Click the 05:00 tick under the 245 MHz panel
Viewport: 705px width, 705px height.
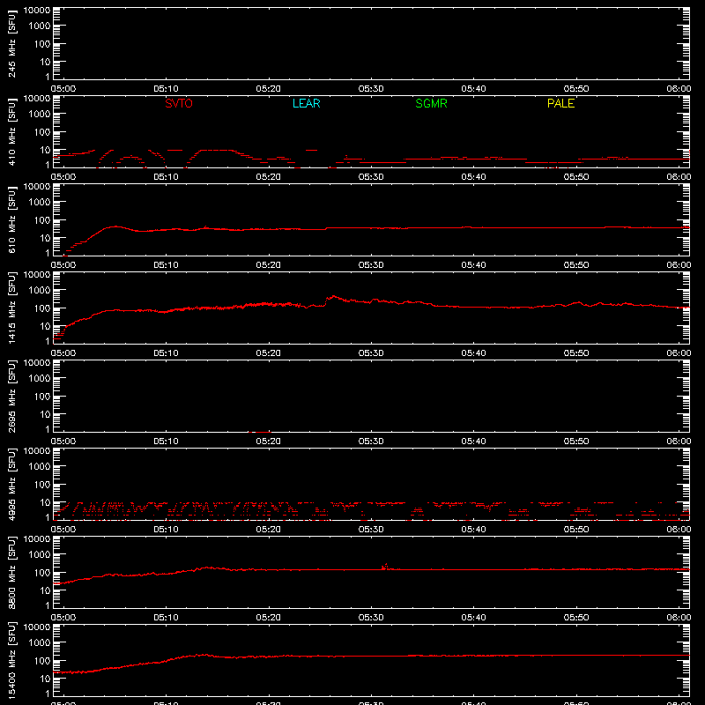tap(63, 89)
